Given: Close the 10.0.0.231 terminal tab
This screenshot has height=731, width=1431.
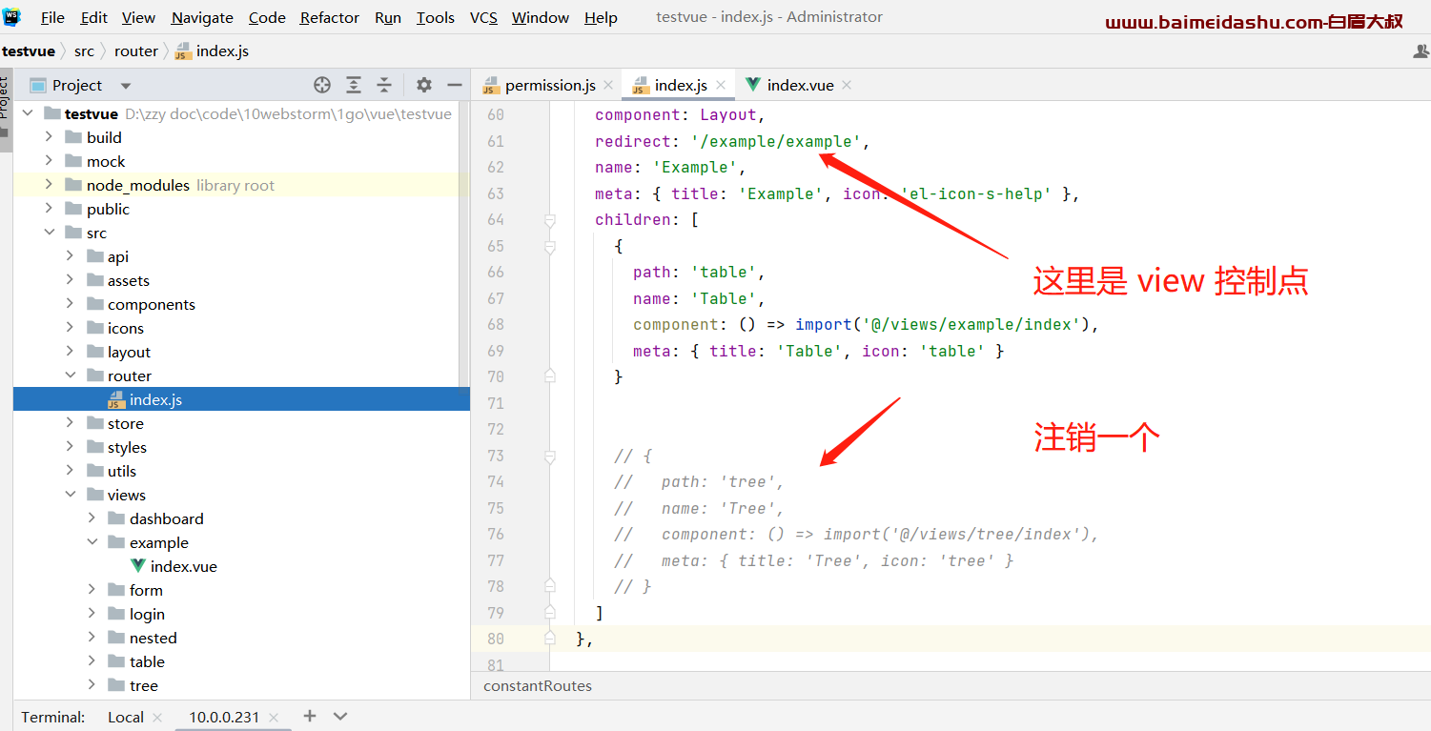Looking at the screenshot, I should (x=274, y=718).
